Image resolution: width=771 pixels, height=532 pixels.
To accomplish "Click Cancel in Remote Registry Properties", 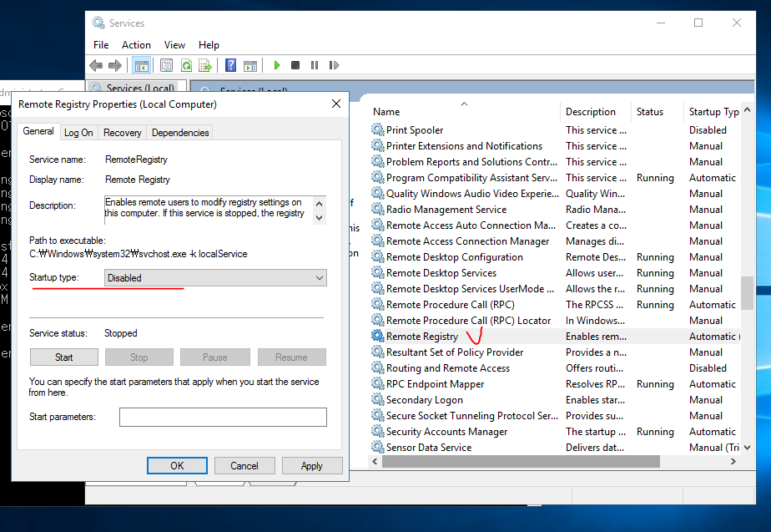I will point(244,465).
